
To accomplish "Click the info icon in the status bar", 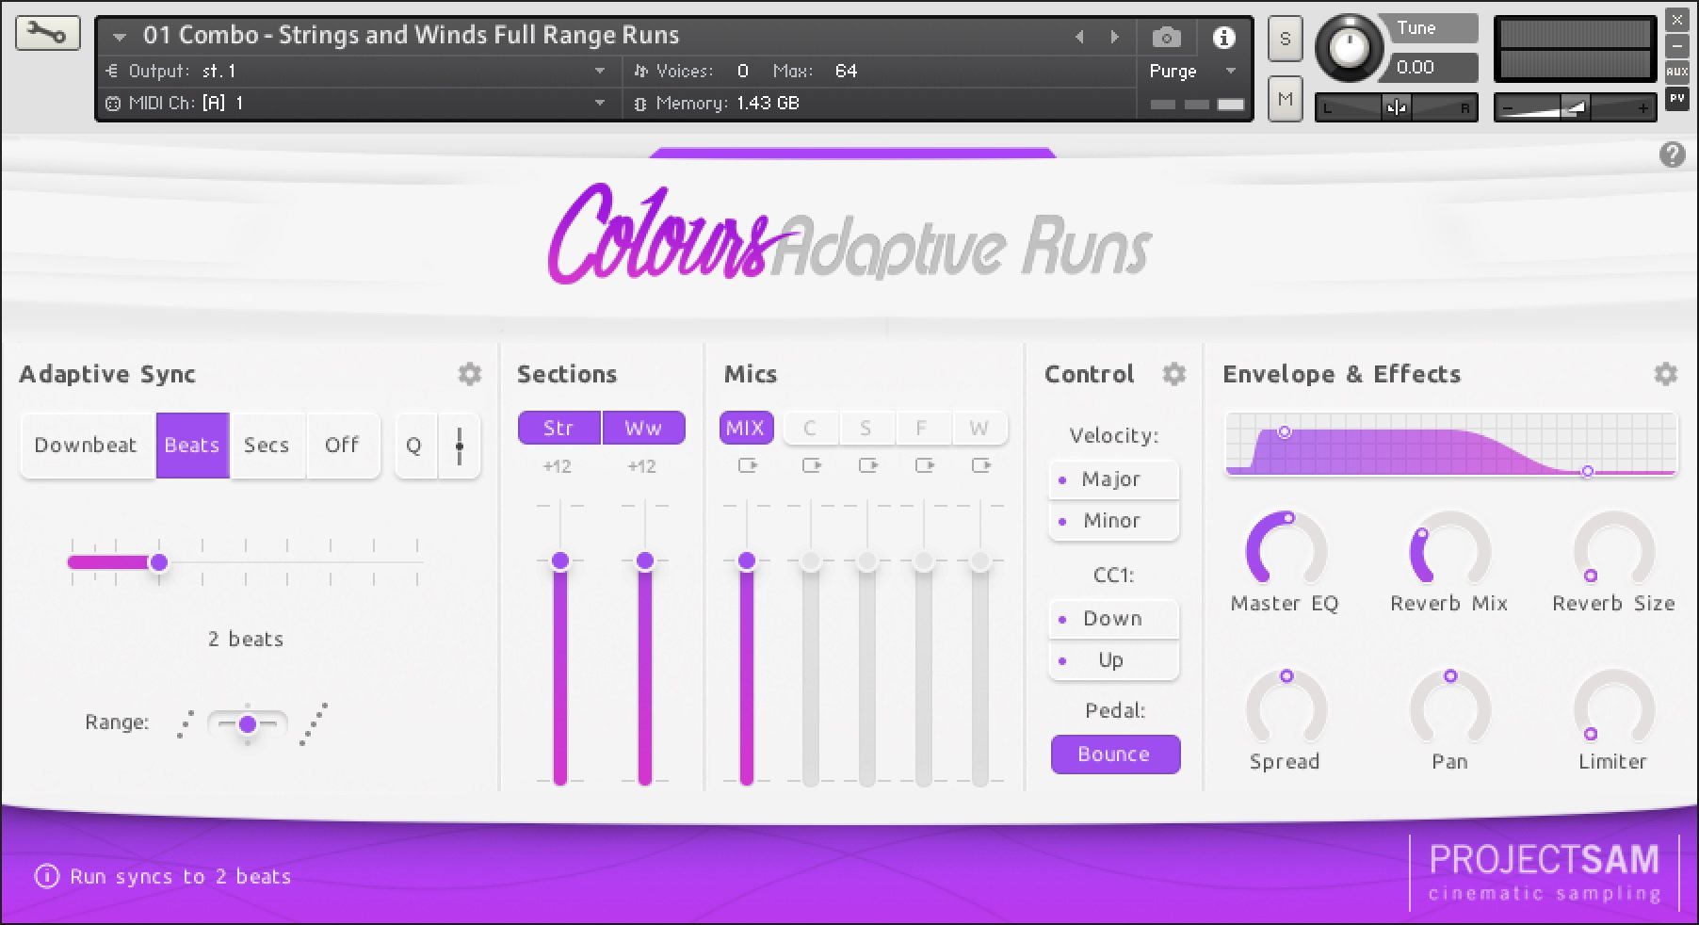I will (x=46, y=876).
